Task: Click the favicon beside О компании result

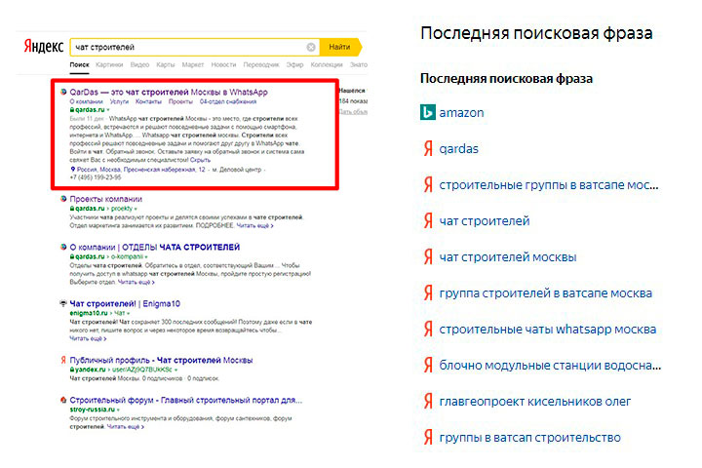Action: [63, 247]
